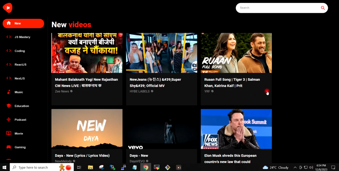Select the Podcast waveform icon
The image size is (339, 171).
pyautogui.click(x=9, y=120)
